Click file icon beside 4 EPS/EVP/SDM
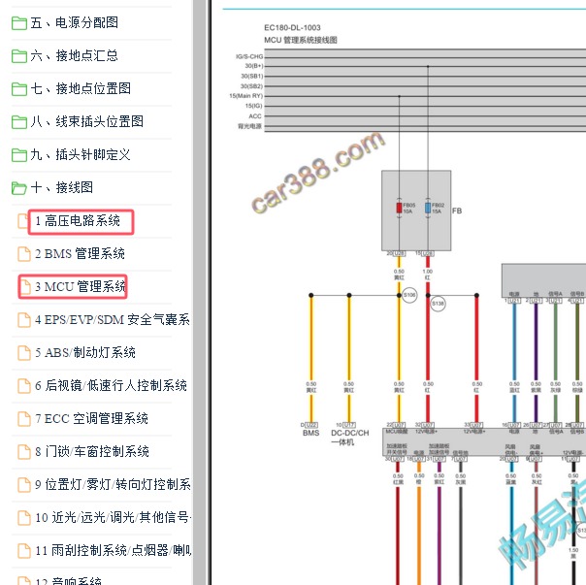586x585 pixels. coord(24,319)
